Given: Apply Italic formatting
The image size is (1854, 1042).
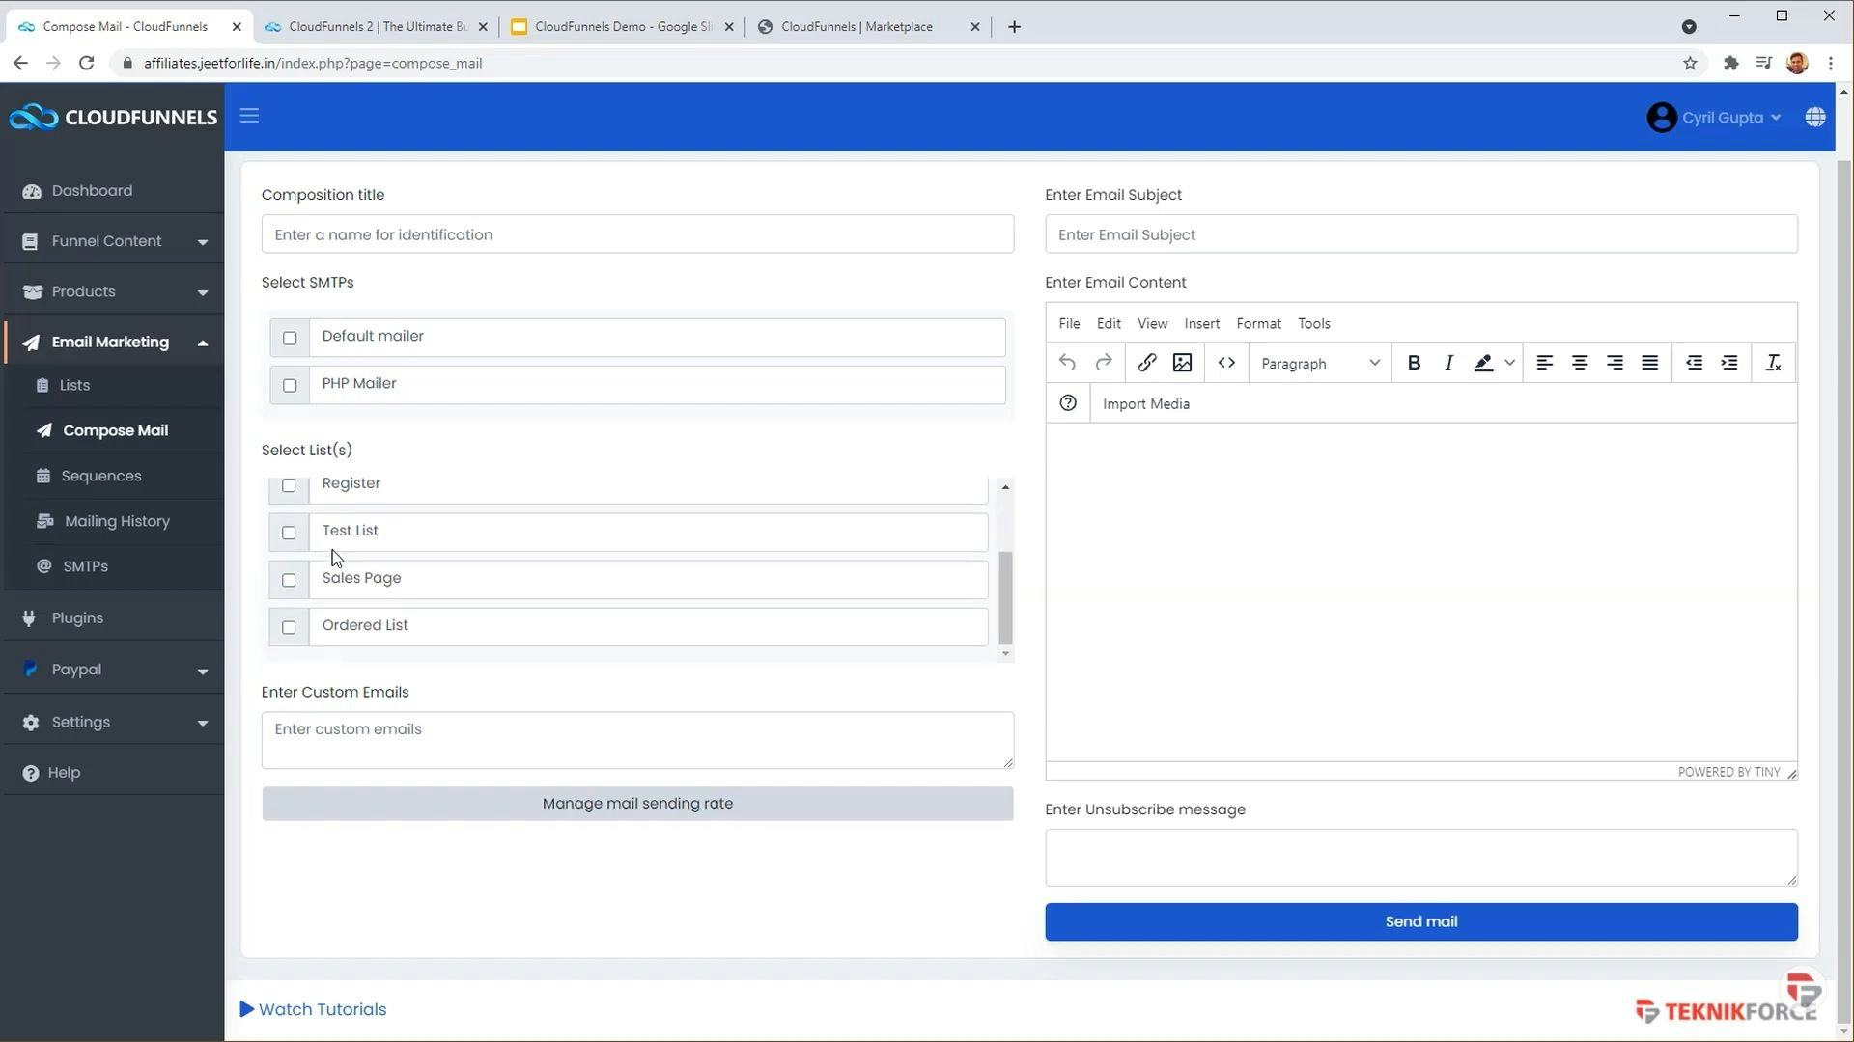Looking at the screenshot, I should [x=1447, y=363].
